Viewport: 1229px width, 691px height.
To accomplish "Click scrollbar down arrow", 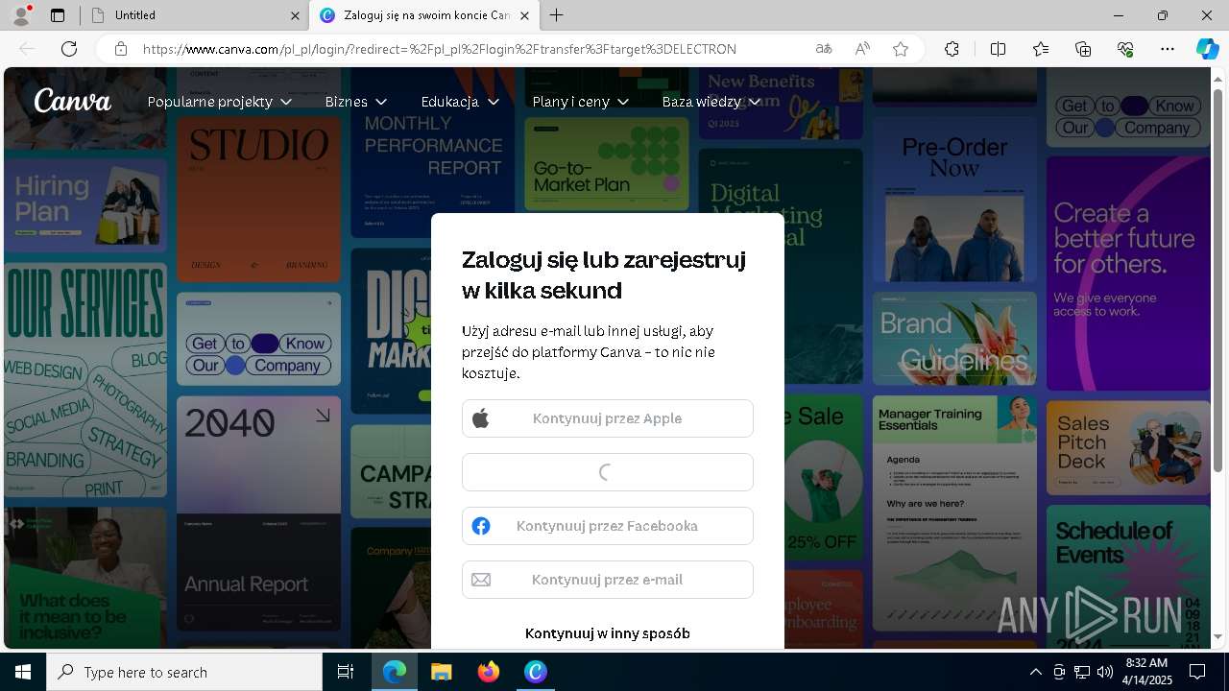I will pos(1218,636).
